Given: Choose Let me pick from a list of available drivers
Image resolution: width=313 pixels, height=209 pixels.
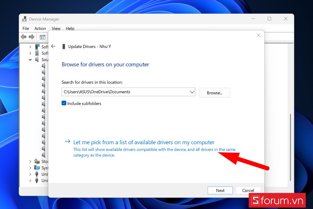Looking at the screenshot, I should tap(144, 142).
